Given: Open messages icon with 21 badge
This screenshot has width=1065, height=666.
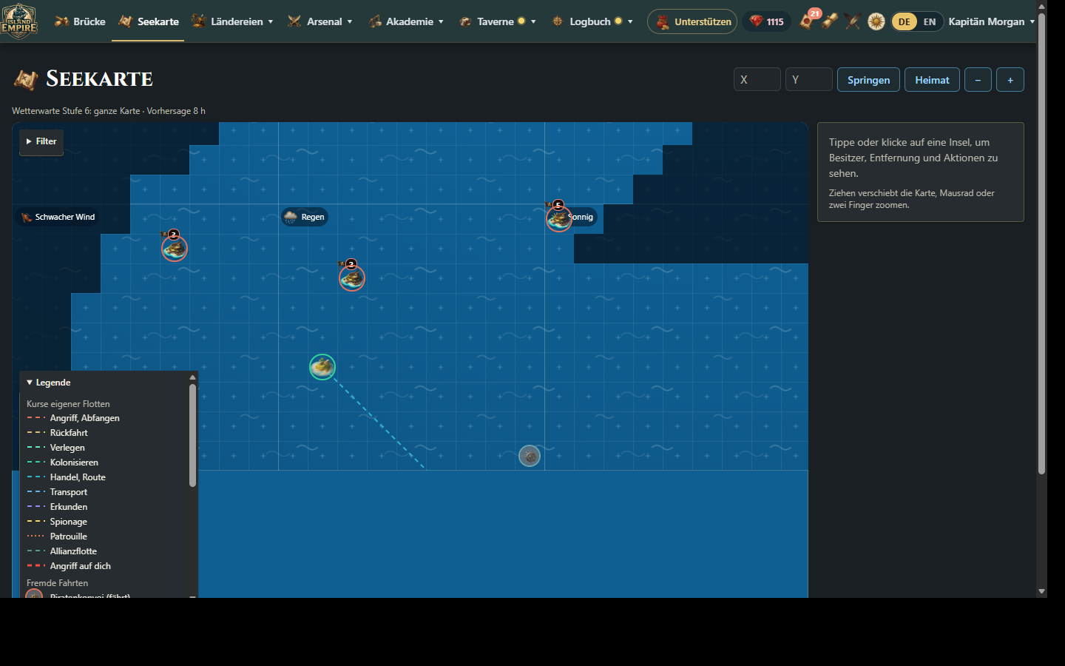Looking at the screenshot, I should [x=808, y=21].
